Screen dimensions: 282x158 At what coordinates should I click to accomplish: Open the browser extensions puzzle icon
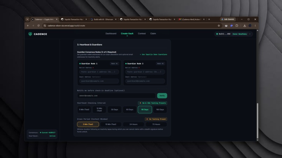(x=237, y=26)
